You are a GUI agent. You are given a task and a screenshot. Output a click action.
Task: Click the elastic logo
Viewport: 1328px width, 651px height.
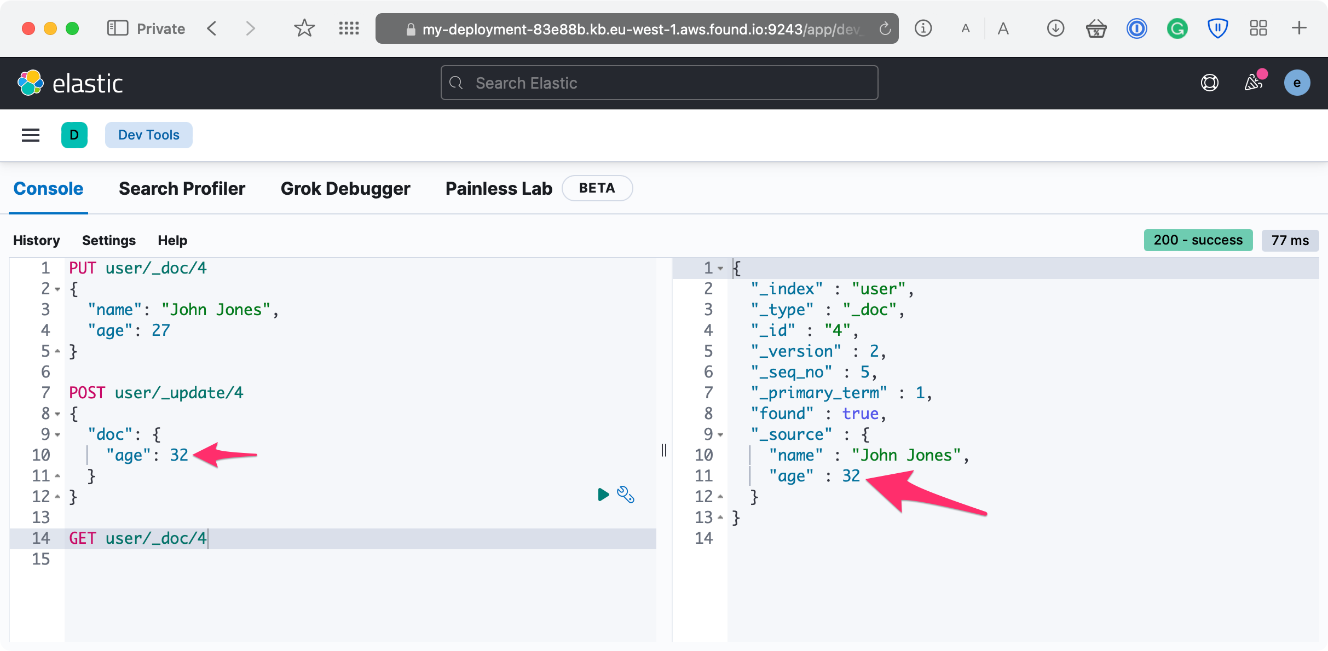(x=70, y=83)
